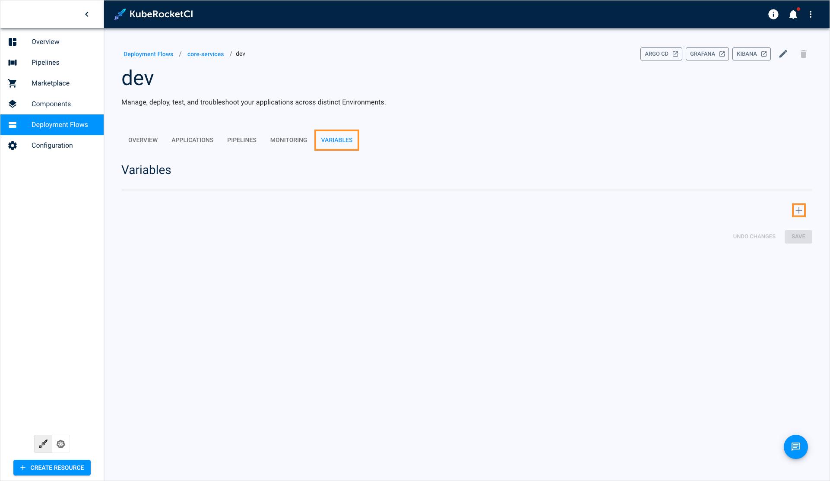Click the core-services breadcrumb link
Viewport: 830px width, 481px height.
click(x=206, y=54)
